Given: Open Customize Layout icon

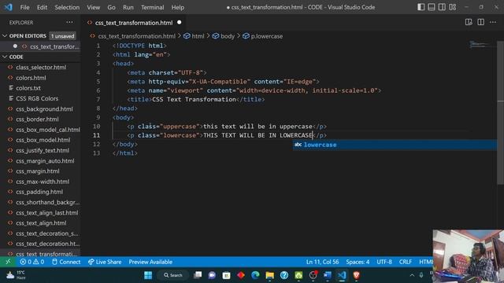Looking at the screenshot, I should [453, 7].
